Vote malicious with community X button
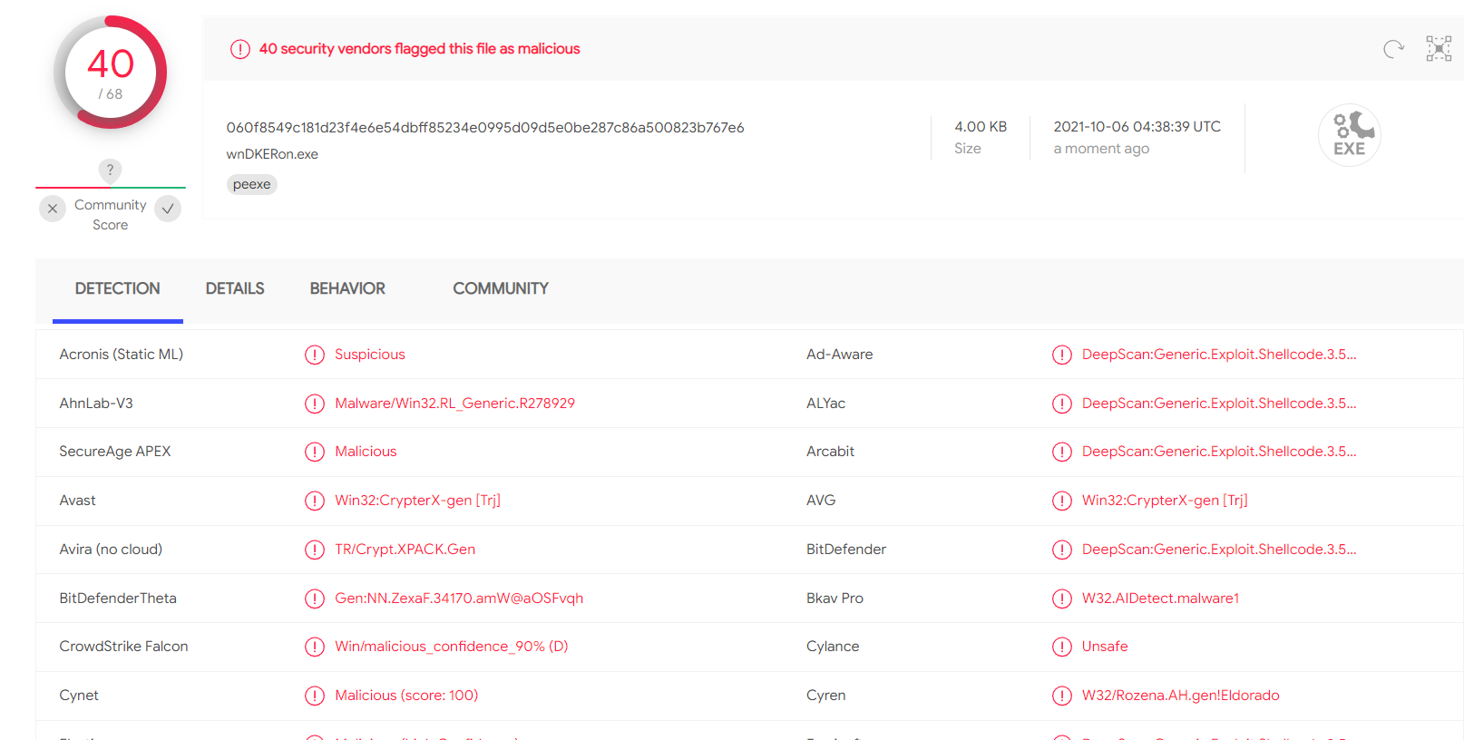The image size is (1464, 740). pos(53,209)
